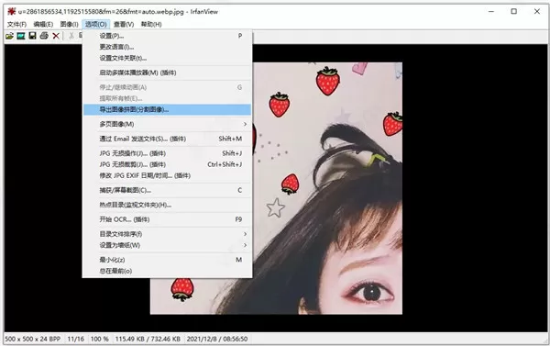550x346 pixels.
Task: Click the IrfanView app icon in title bar
Action: coord(12,12)
